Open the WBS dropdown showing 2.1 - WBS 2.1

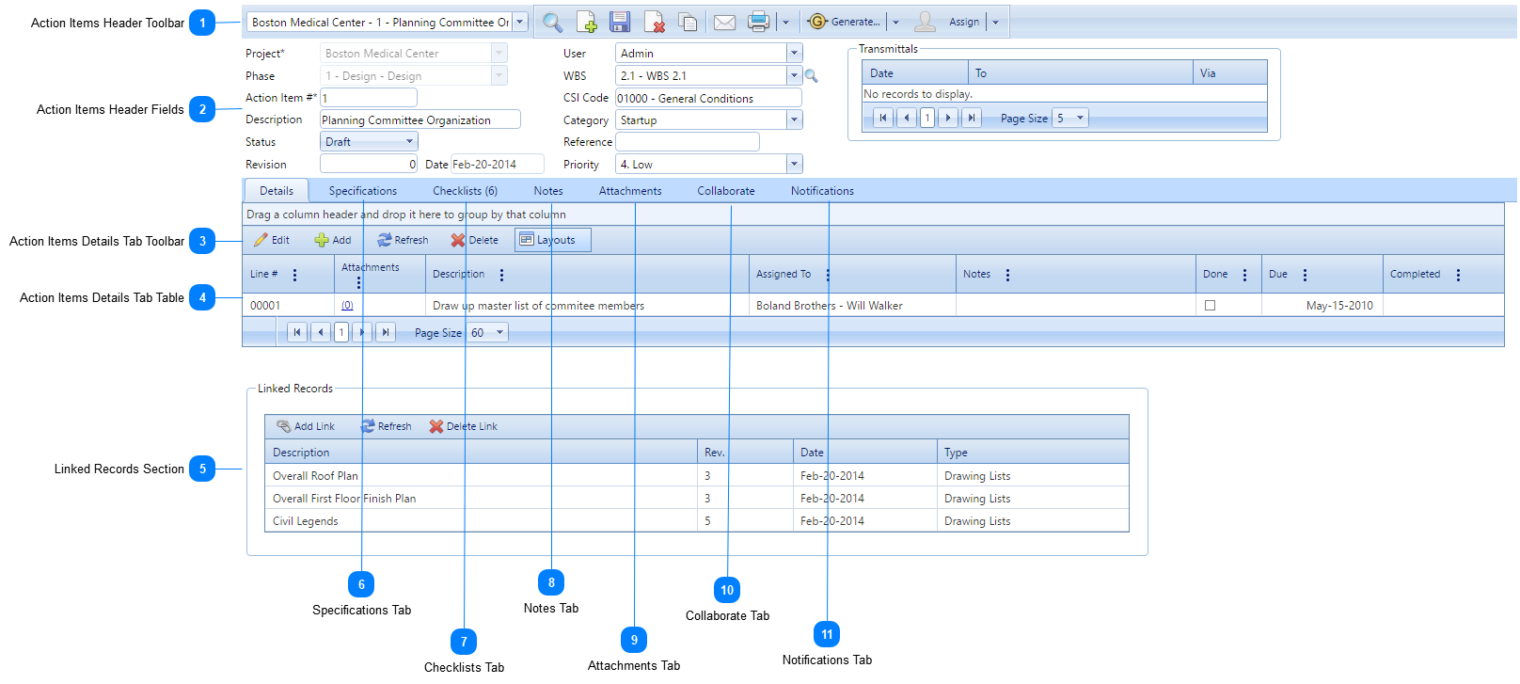[795, 75]
